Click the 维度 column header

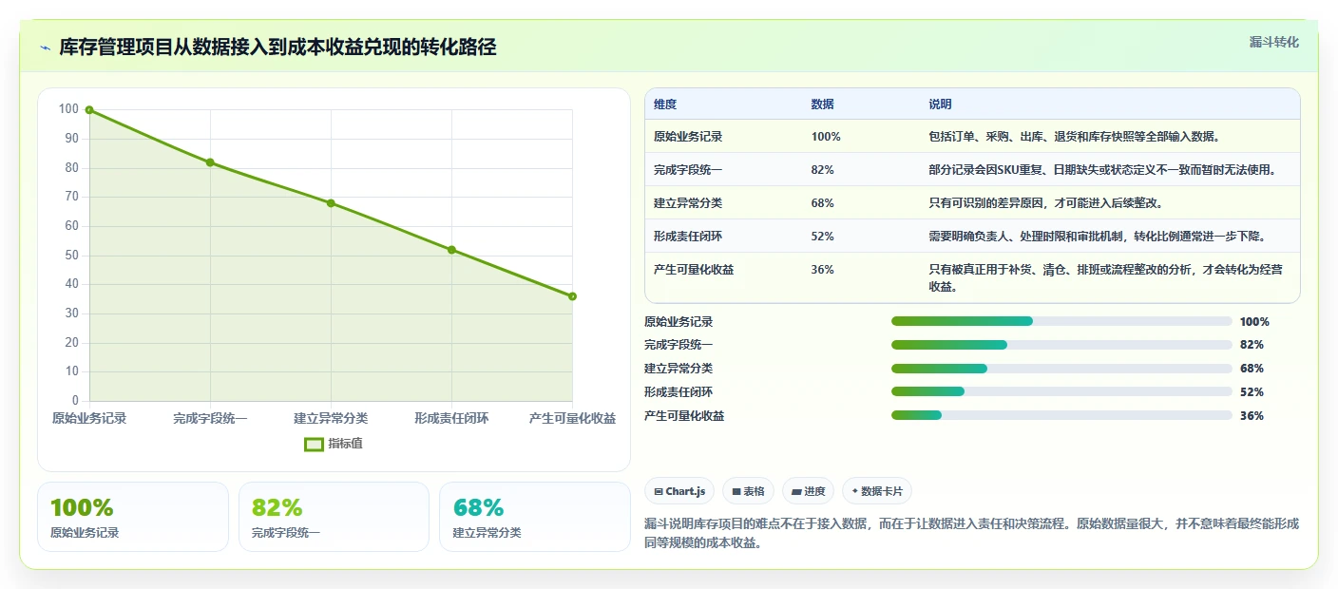[x=665, y=104]
